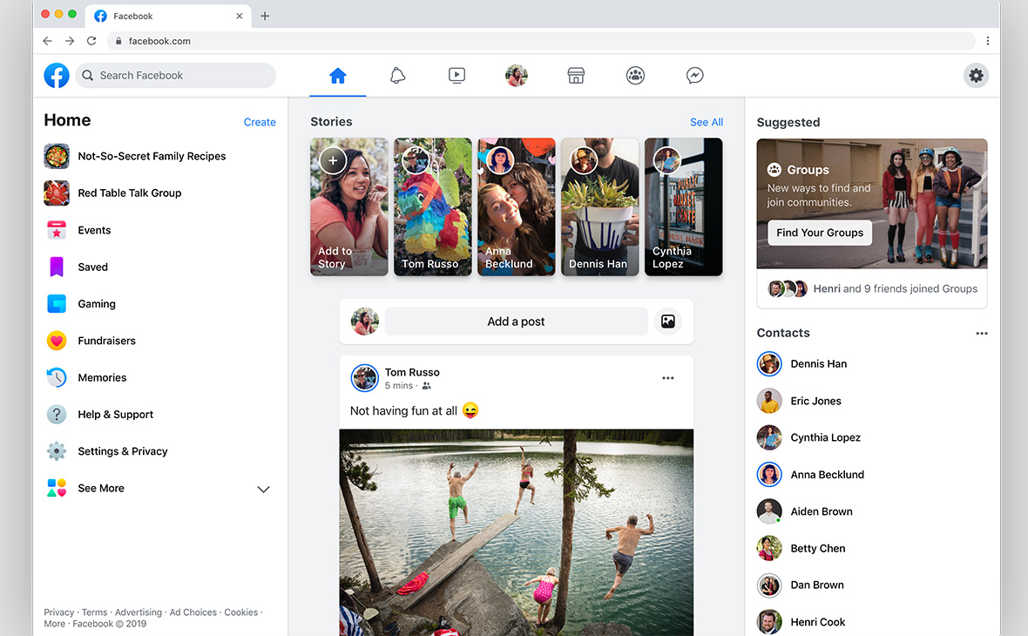Open the Groups icon in top navigation
Viewport: 1028px width, 636px height.
635,76
